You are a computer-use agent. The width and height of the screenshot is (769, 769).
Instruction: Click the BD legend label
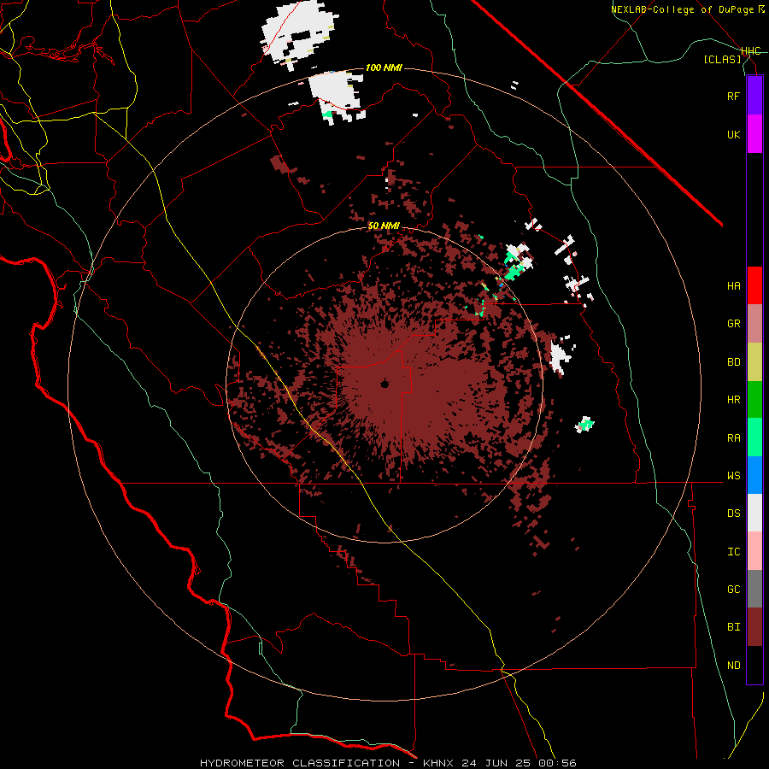click(x=733, y=362)
